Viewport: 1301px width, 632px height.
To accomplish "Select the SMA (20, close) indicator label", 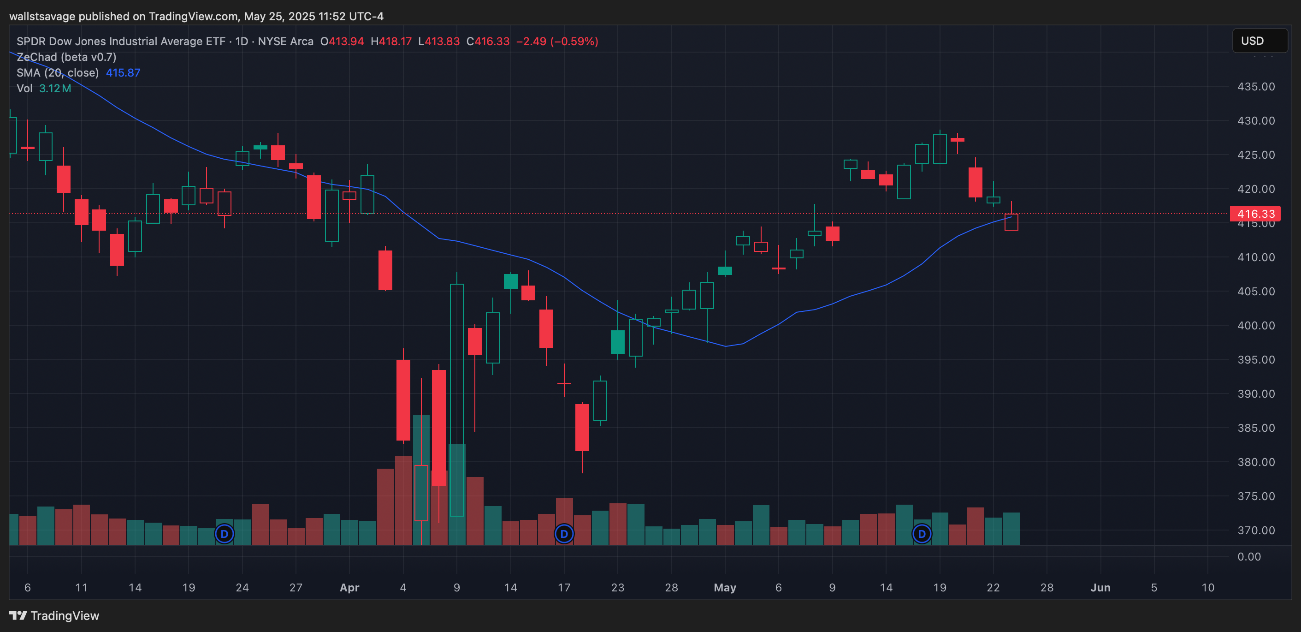I will (x=58, y=73).
